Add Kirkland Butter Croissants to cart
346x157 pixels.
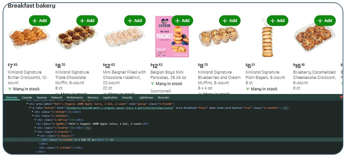[40, 21]
